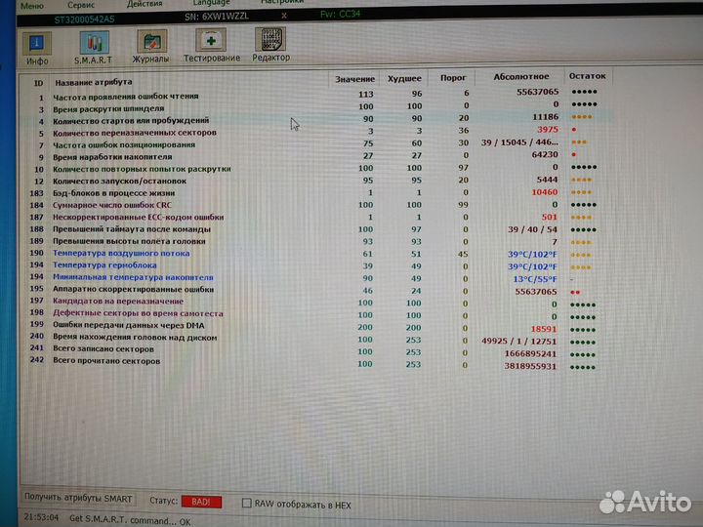Viewport: 703px width, 527px height.
Task: Open the Редактор toolbar icon
Action: tap(270, 45)
